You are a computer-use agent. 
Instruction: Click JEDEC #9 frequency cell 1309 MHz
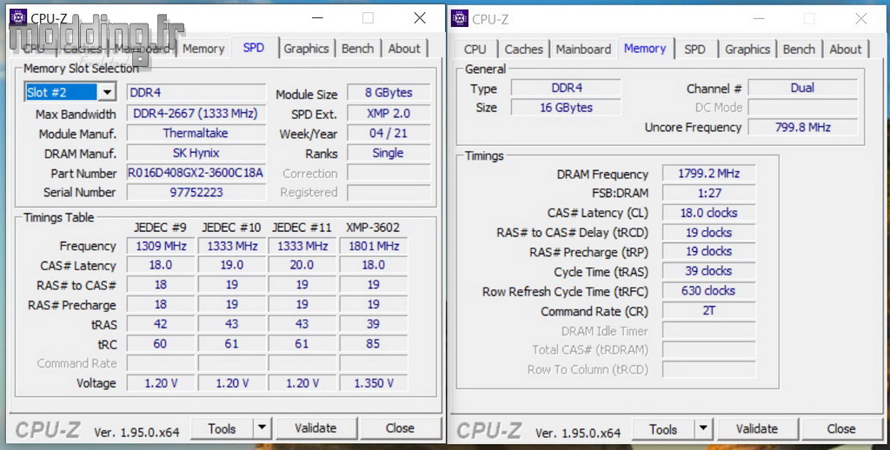point(161,246)
